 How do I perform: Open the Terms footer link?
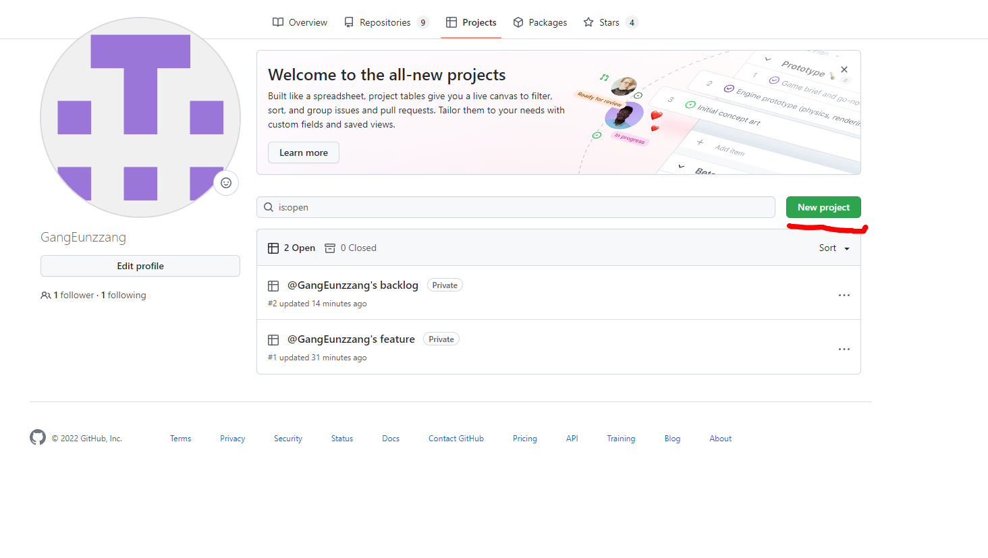[x=180, y=439]
